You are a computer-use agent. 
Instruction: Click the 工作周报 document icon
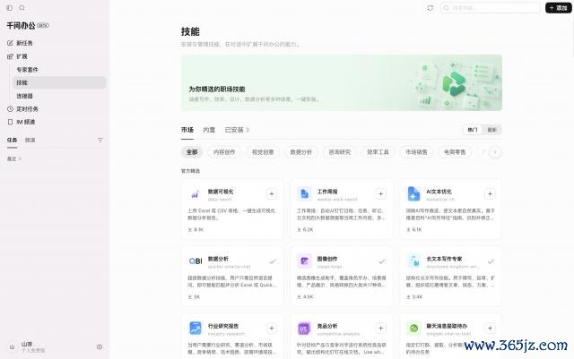tap(304, 194)
